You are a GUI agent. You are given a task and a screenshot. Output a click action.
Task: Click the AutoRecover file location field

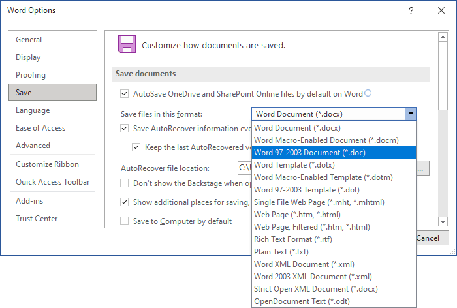245,168
